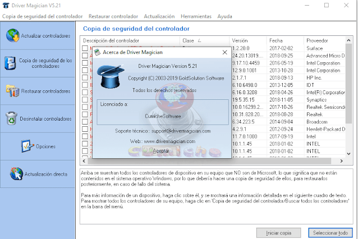Tick the checkbox for the IDT driver row
The image size is (358, 239).
pyautogui.click(x=85, y=85)
